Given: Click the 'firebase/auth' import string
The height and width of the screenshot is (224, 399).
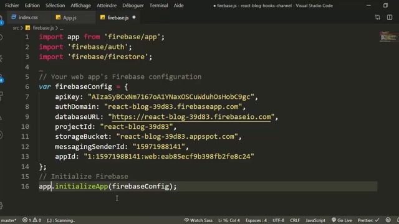Looking at the screenshot, I should (x=98, y=47).
